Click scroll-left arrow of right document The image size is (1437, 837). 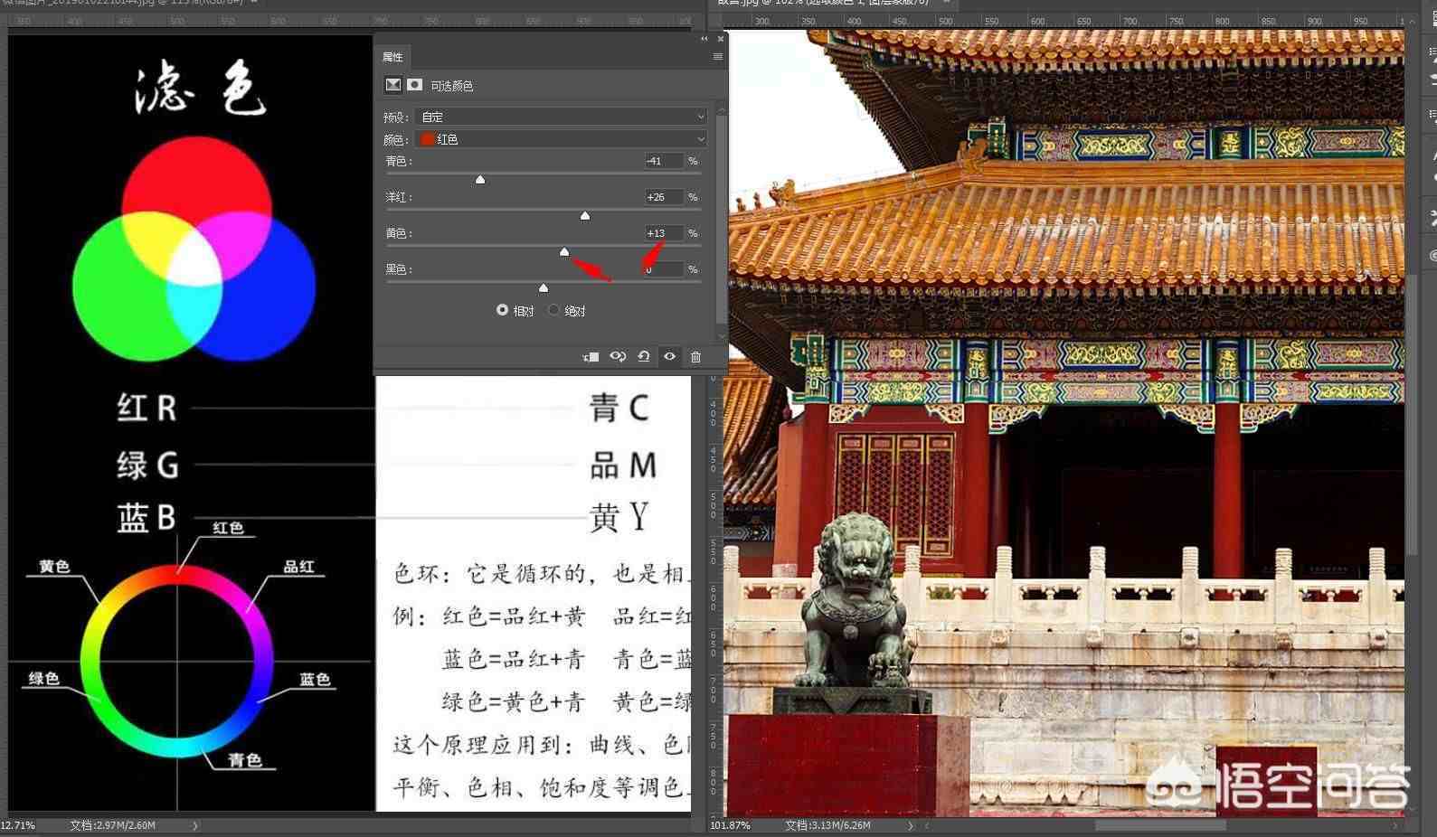coord(926,825)
